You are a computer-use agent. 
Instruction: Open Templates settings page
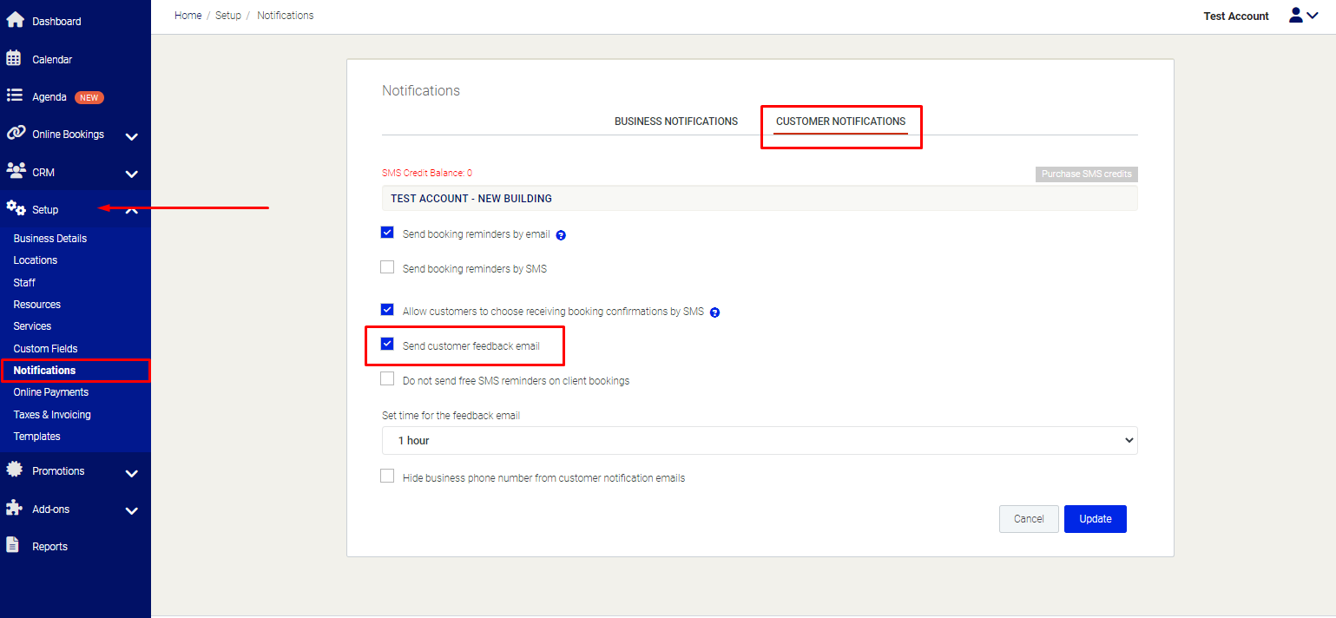pyautogui.click(x=36, y=437)
